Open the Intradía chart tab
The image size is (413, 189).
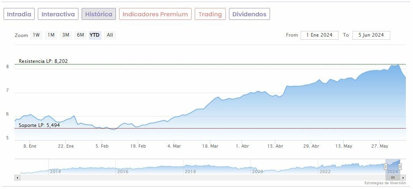[x=19, y=14]
